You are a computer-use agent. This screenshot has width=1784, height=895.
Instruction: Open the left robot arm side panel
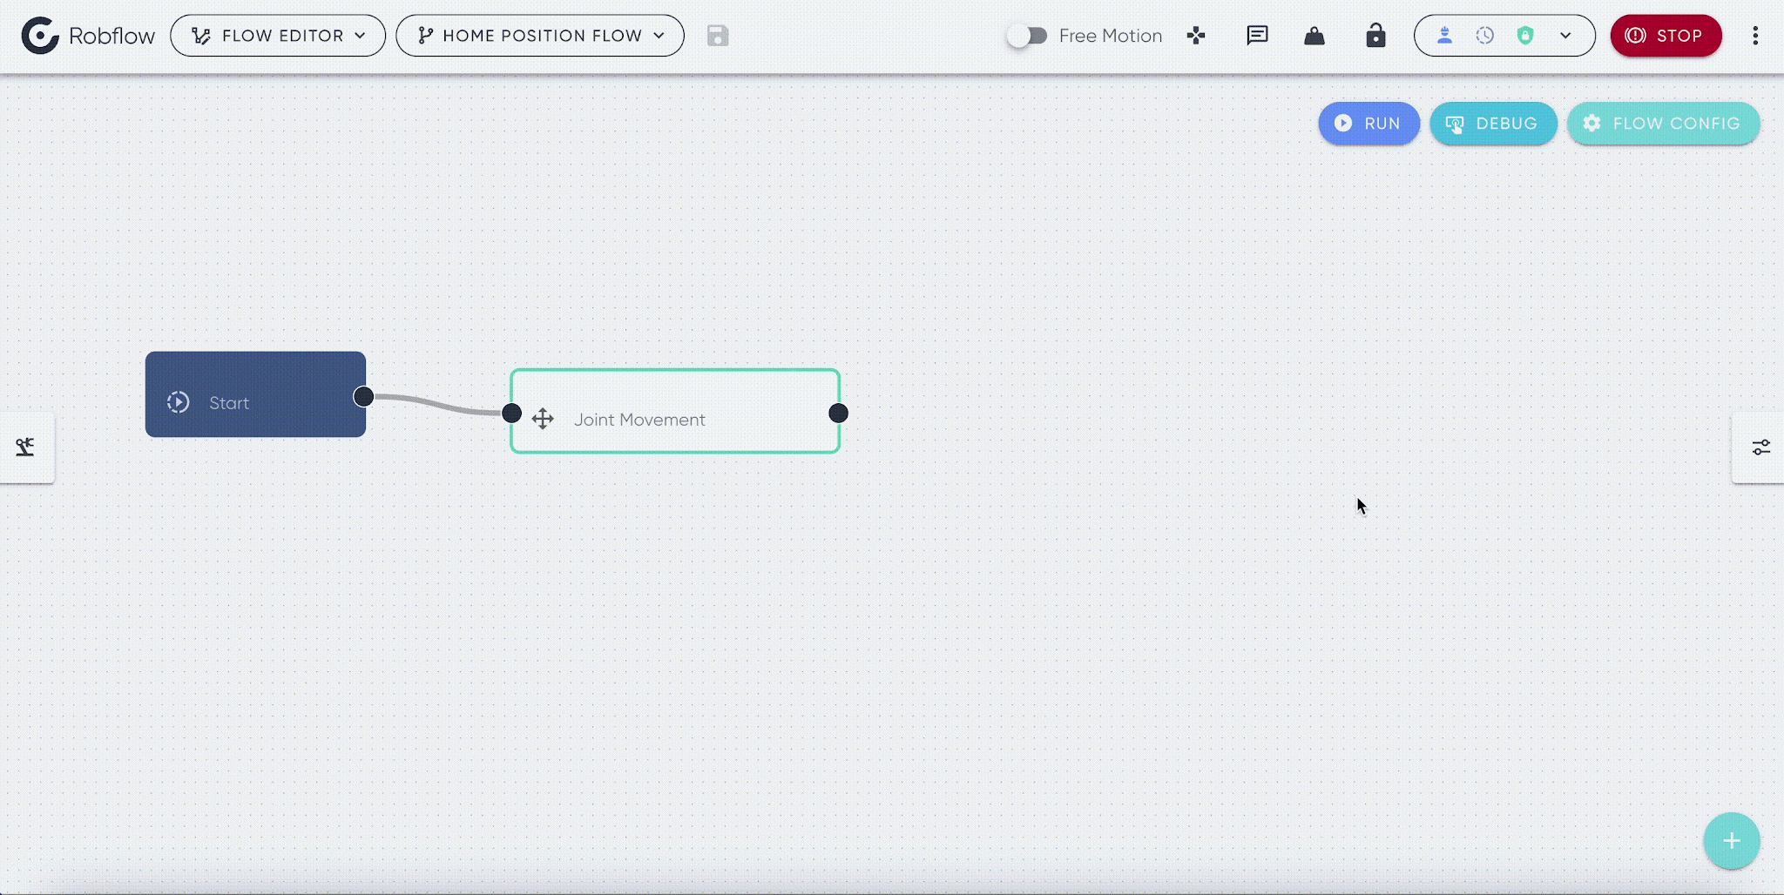(x=26, y=447)
